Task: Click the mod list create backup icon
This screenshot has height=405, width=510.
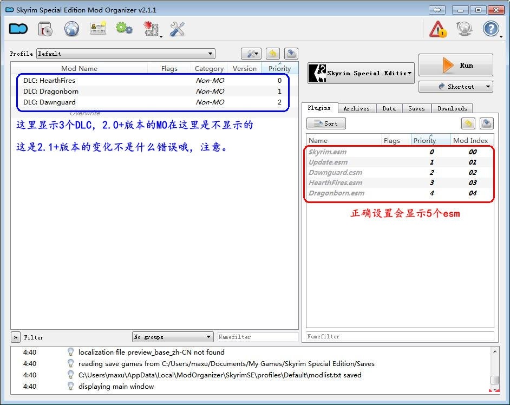Action: (291, 54)
